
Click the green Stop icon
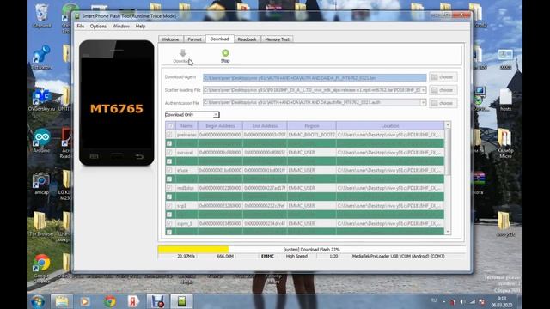[x=225, y=53]
